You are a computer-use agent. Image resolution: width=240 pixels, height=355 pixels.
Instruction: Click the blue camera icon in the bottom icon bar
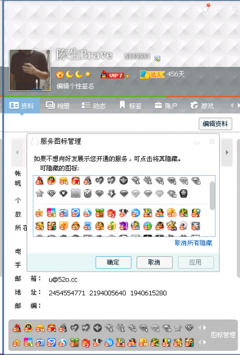coord(40,343)
